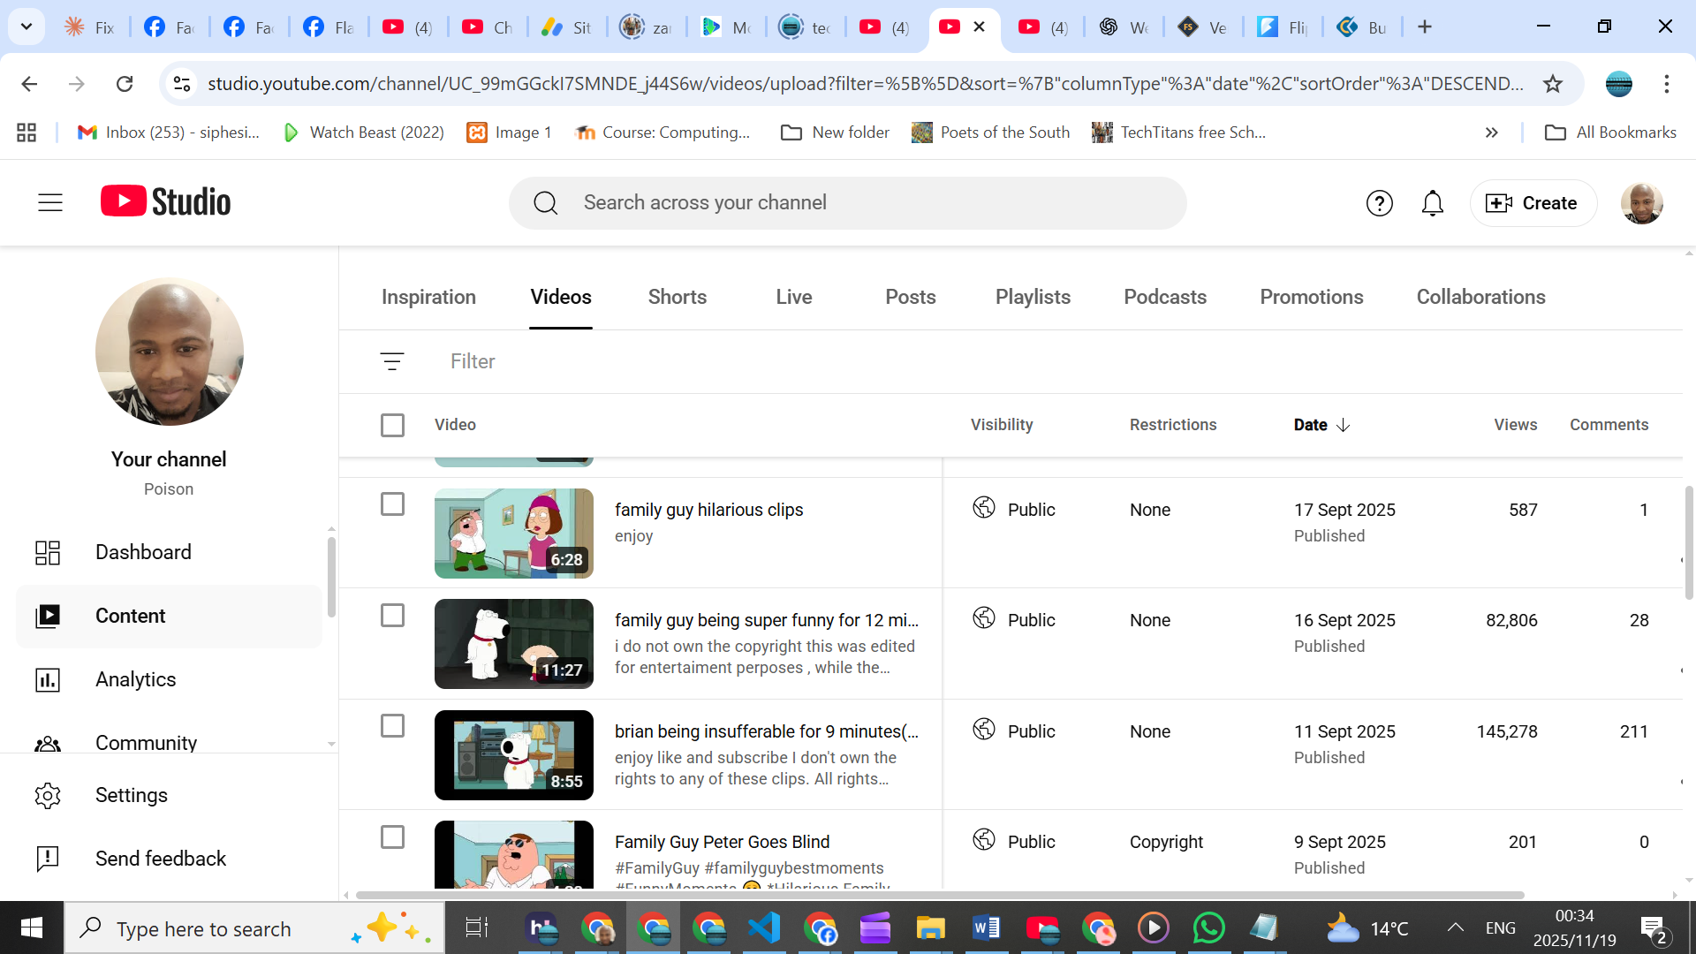This screenshot has height=954, width=1696.
Task: Click the filter lines icon
Action: coord(391,361)
